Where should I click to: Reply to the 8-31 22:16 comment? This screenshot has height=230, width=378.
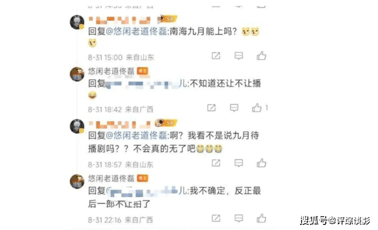(x=238, y=218)
